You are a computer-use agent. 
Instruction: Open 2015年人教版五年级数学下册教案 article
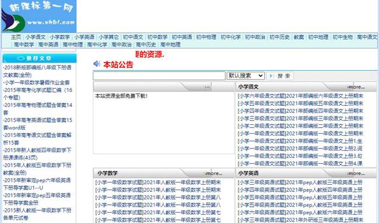37,169
